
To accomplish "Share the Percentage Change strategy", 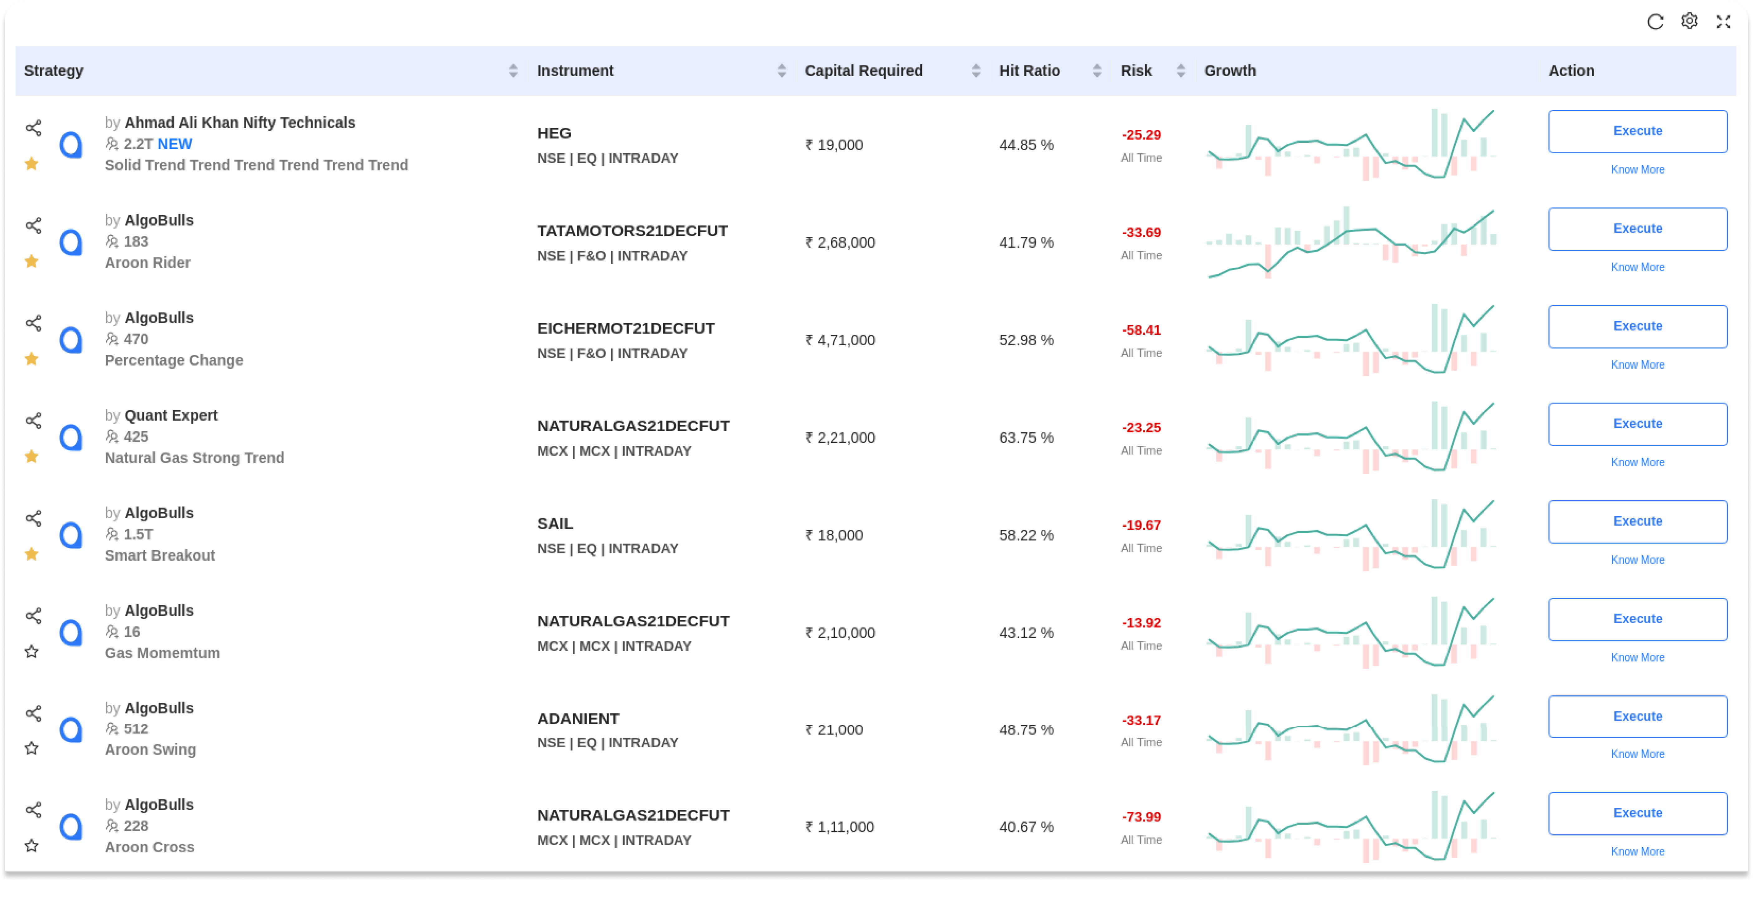I will (x=33, y=323).
